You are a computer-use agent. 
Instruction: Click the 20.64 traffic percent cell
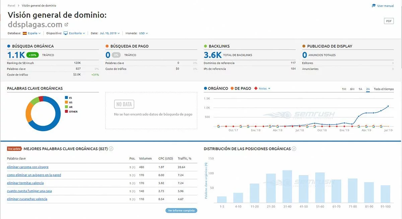coord(182,167)
